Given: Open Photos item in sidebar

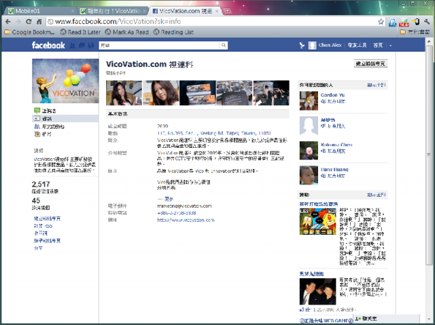Looking at the screenshot, I should click(43, 134).
